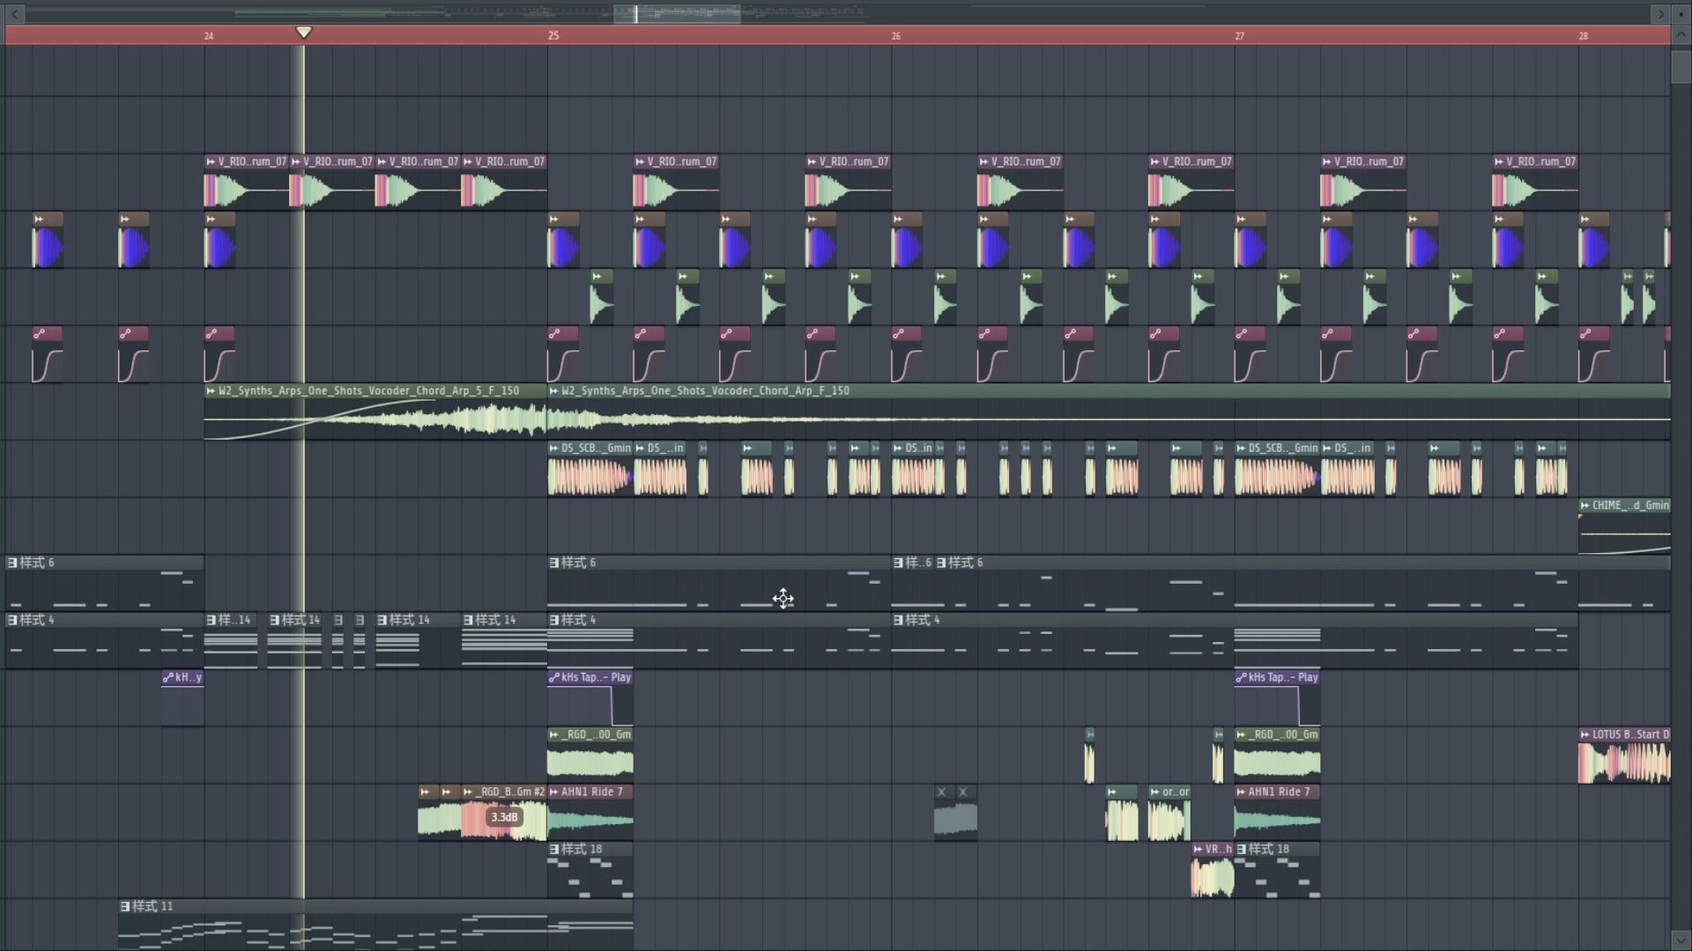The width and height of the screenshot is (1692, 951).
Task: Click the highlighted region in overview scrollbar
Action: click(x=677, y=13)
